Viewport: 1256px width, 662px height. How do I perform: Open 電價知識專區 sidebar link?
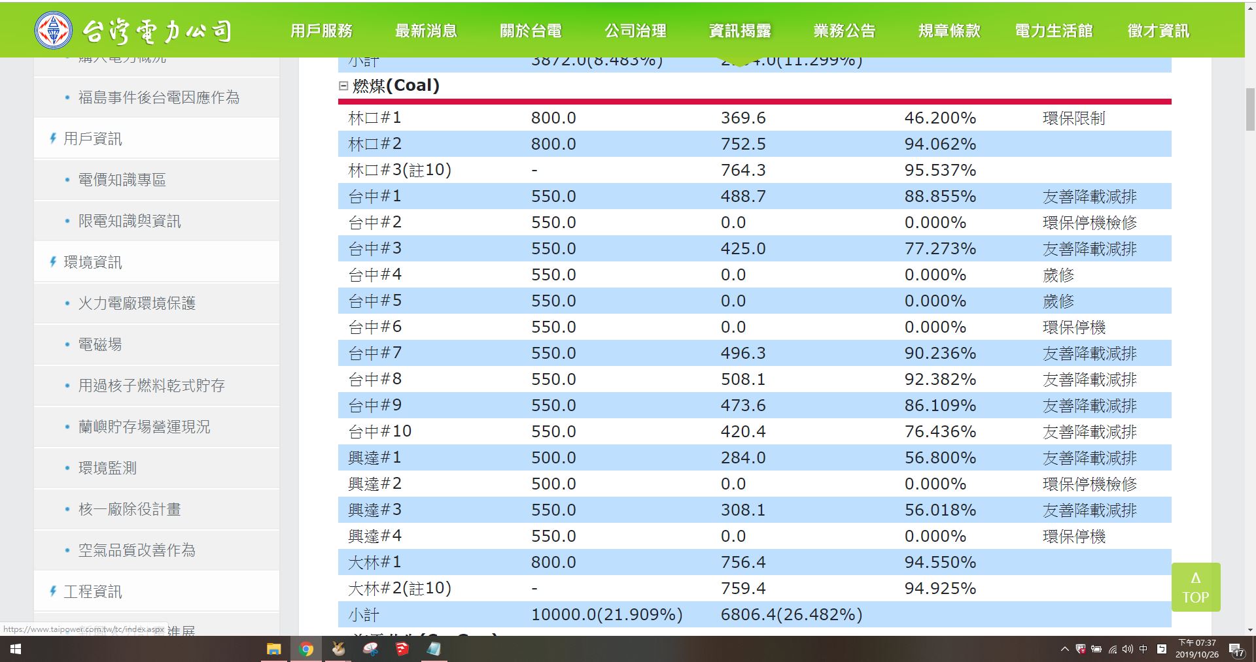[x=122, y=180]
